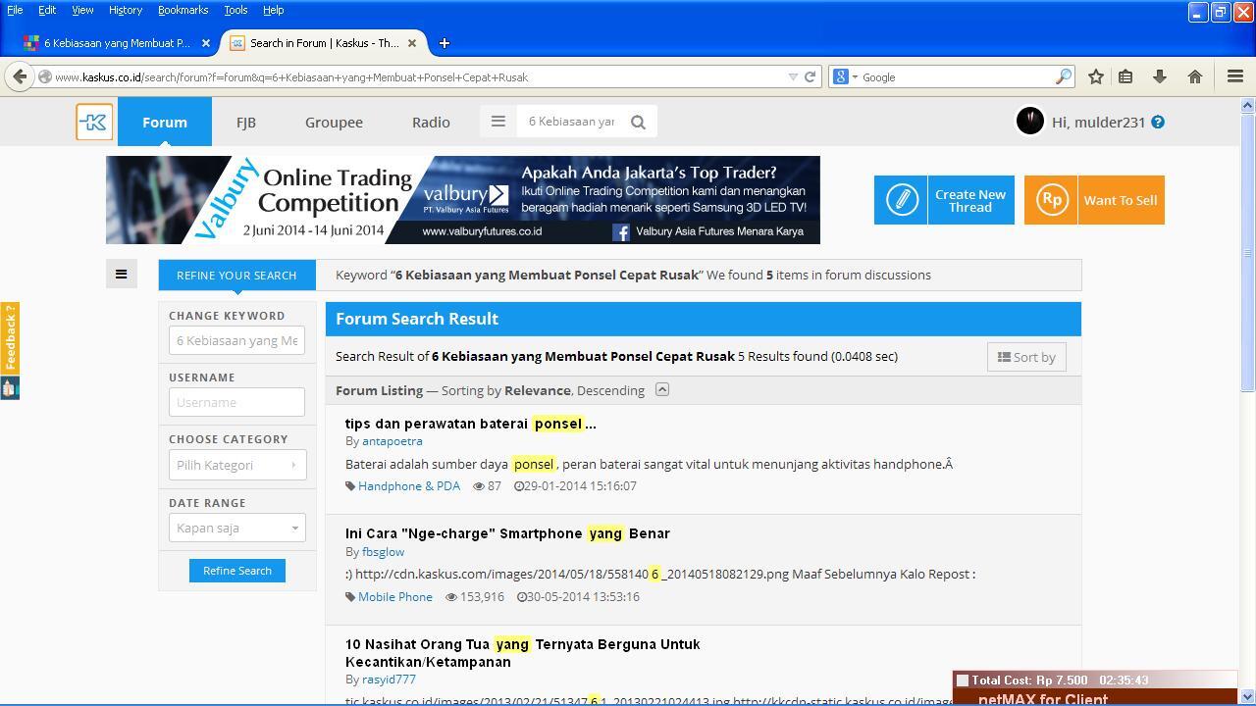1256x706 pixels.
Task: Open the View menu
Action: pyautogui.click(x=82, y=10)
